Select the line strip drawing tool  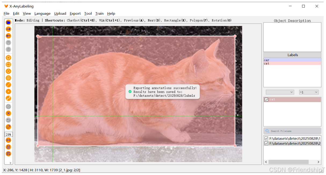point(8,98)
